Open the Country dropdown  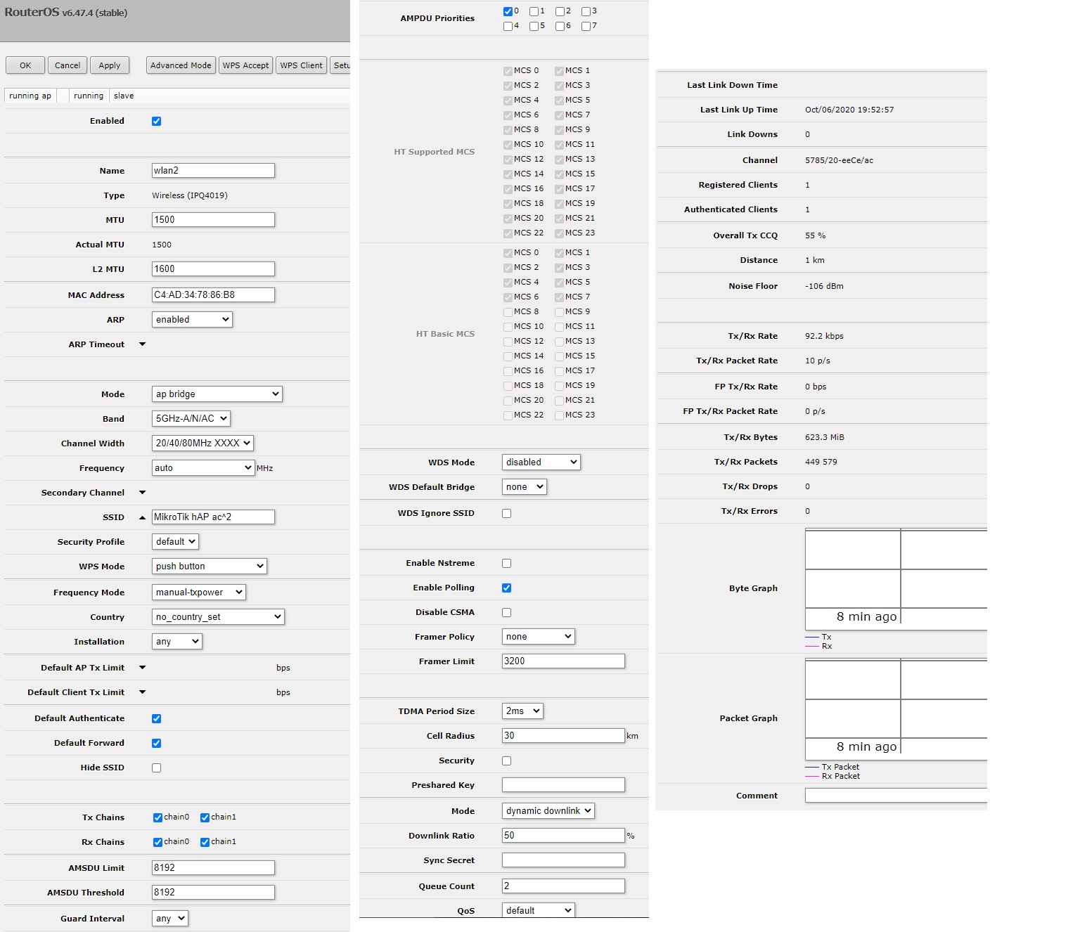pos(217,617)
